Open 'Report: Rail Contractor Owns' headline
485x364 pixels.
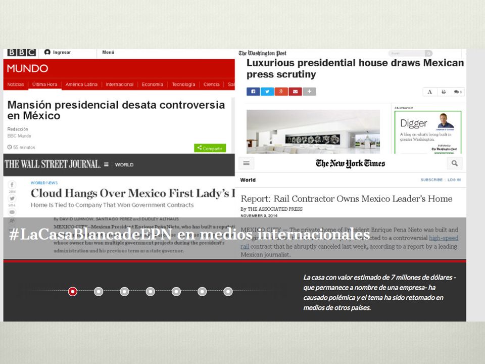[x=347, y=199]
